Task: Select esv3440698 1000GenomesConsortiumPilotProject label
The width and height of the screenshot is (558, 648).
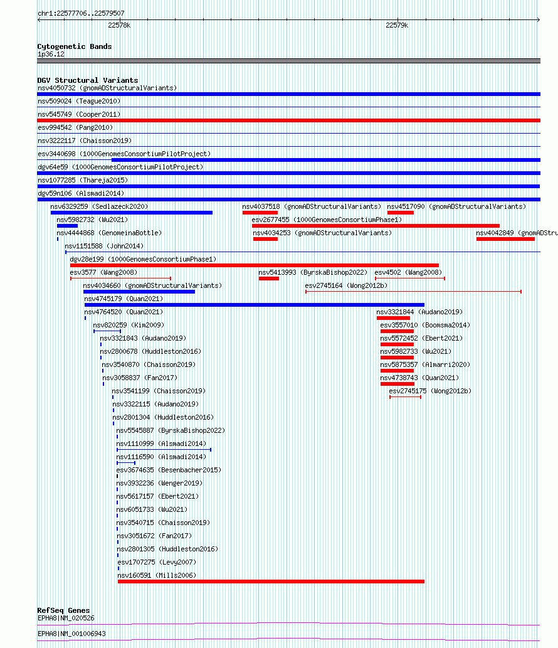Action: (124, 154)
